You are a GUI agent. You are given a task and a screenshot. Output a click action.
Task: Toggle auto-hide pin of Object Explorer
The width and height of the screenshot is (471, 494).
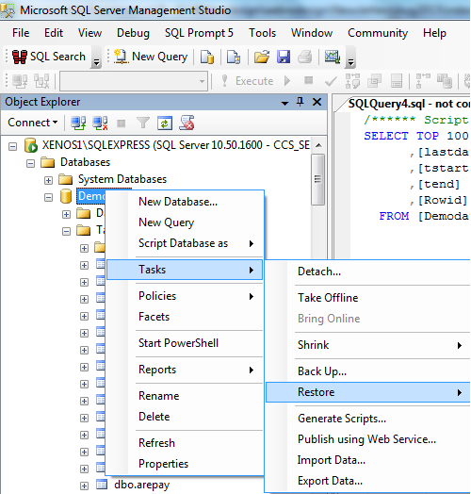300,102
